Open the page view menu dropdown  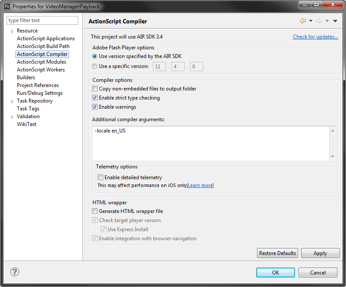pyautogui.click(x=335, y=21)
